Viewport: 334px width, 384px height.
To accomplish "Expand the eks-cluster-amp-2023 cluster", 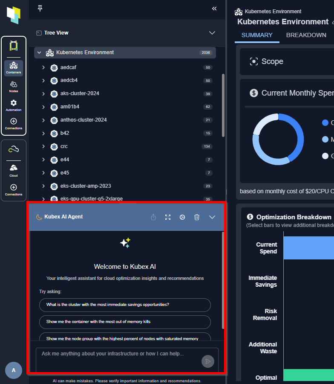I will click(43, 186).
